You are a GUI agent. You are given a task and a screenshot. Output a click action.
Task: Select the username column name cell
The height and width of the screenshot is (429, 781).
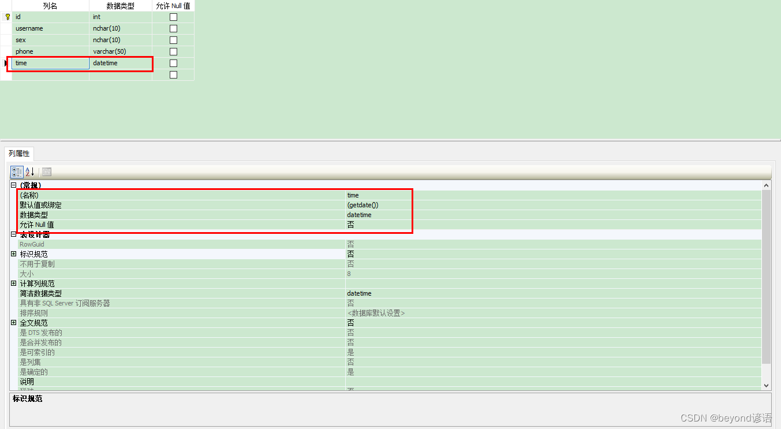click(50, 28)
